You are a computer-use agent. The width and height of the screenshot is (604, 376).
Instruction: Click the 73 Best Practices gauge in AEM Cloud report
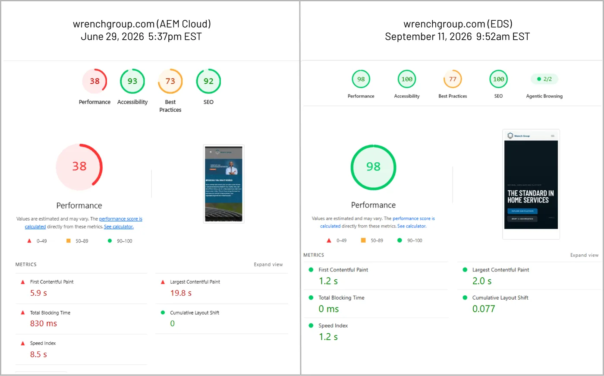[170, 81]
